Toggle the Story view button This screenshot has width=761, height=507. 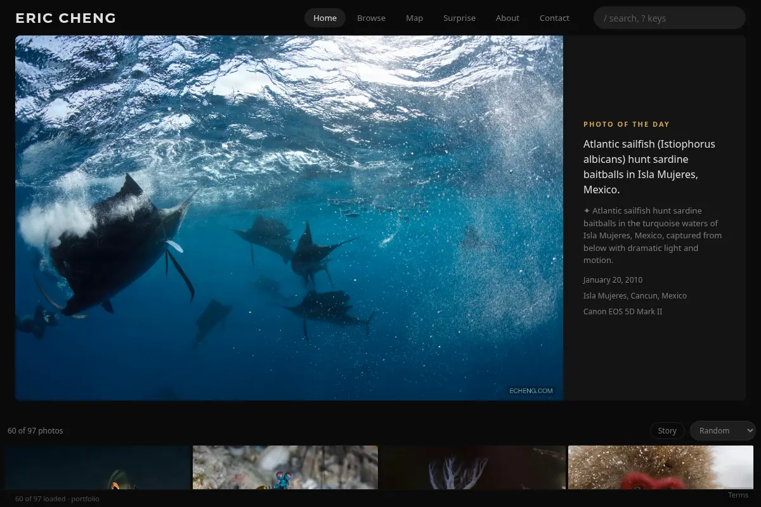667,430
